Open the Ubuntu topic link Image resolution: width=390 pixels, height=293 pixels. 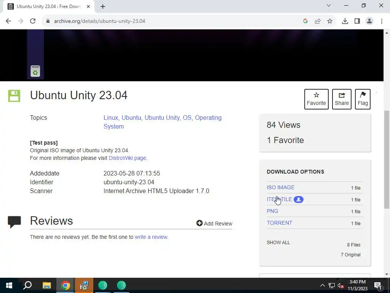tap(131, 118)
